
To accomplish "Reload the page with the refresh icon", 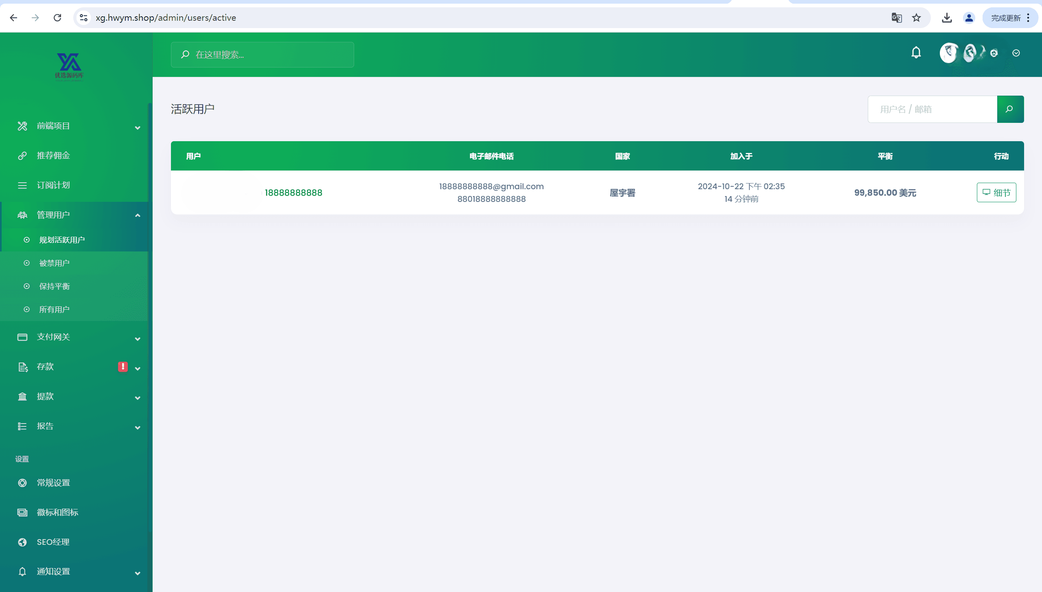I will point(57,18).
